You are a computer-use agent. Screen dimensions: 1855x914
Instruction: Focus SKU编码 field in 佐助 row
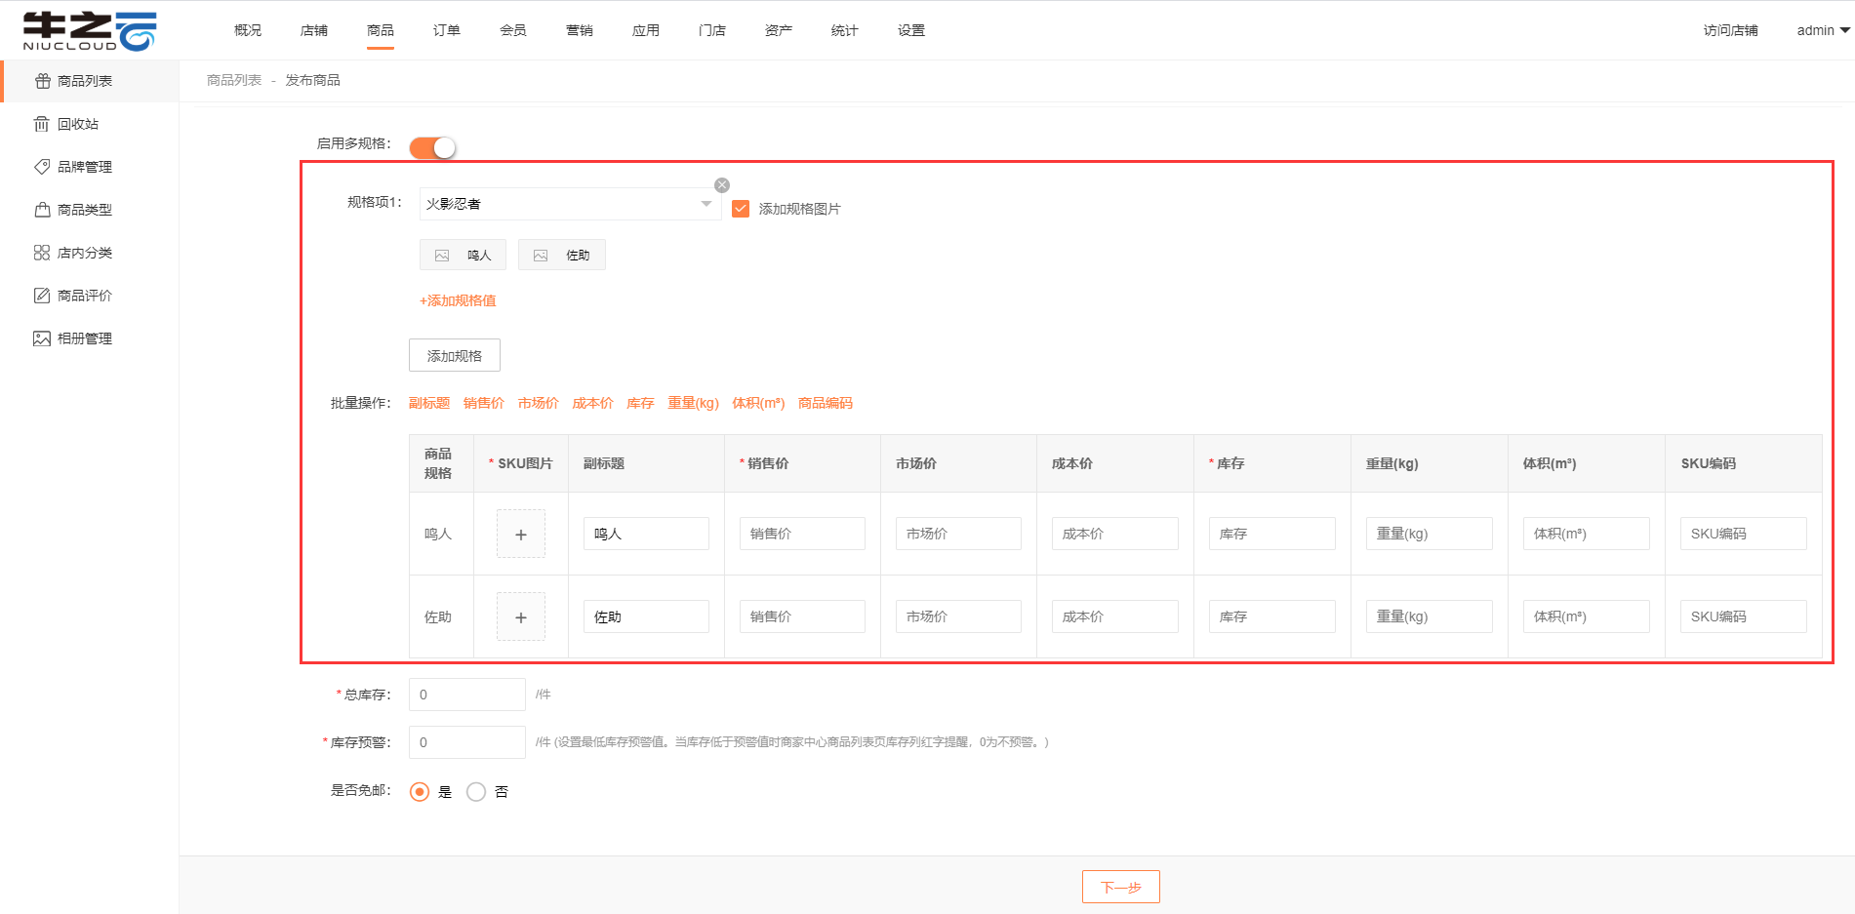coord(1744,616)
